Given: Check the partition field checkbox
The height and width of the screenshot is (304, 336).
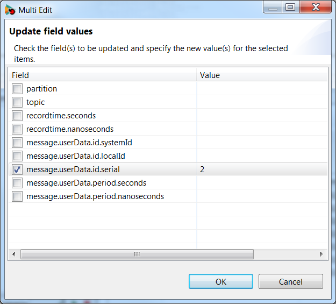Looking at the screenshot, I should [17, 89].
